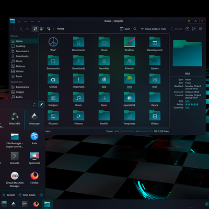Select the Cloud folder
The width and height of the screenshot is (209, 209).
pos(104,44)
